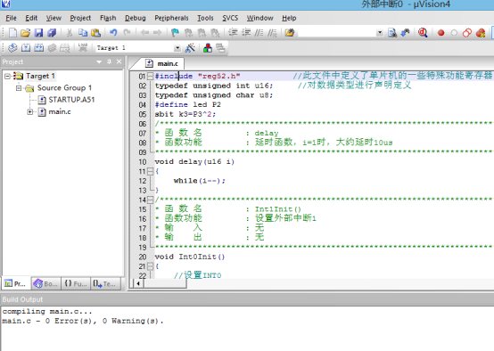Select the main.c editor tab
Viewport: 494px width, 351px height.
pyautogui.click(x=161, y=63)
